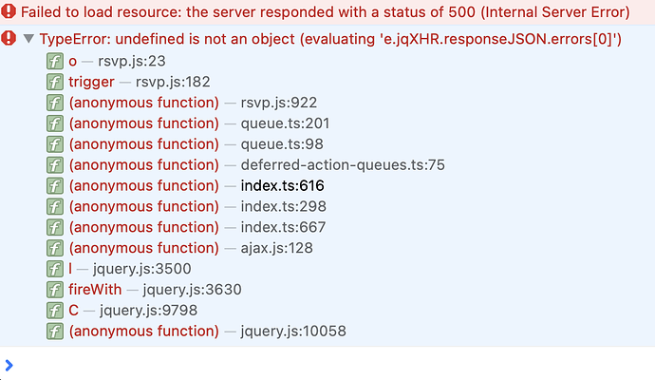Select the TypeError undefined is not an object message

[330, 39]
